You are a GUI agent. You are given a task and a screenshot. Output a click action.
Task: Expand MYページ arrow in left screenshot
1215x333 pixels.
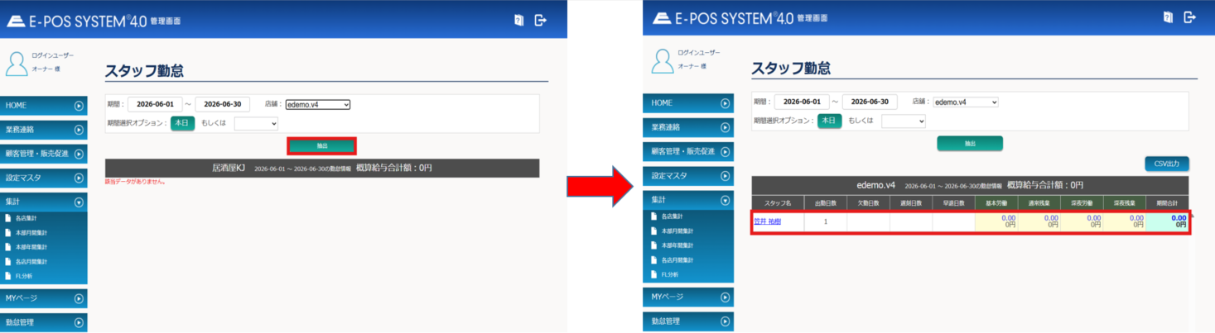(x=79, y=297)
